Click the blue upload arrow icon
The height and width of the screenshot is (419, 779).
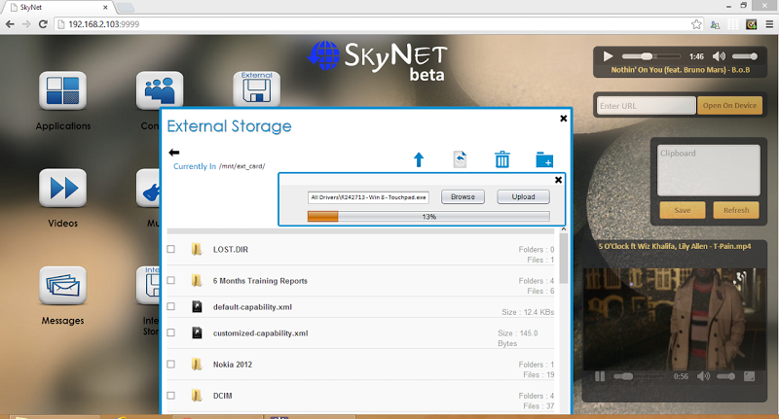(419, 159)
